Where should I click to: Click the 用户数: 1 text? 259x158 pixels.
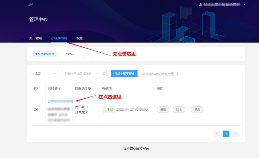point(81,107)
